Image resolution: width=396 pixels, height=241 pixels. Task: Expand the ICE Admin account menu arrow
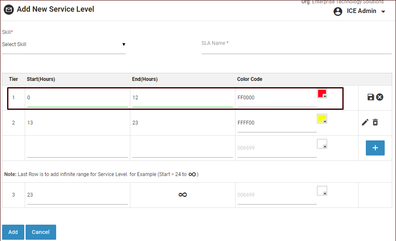click(383, 12)
